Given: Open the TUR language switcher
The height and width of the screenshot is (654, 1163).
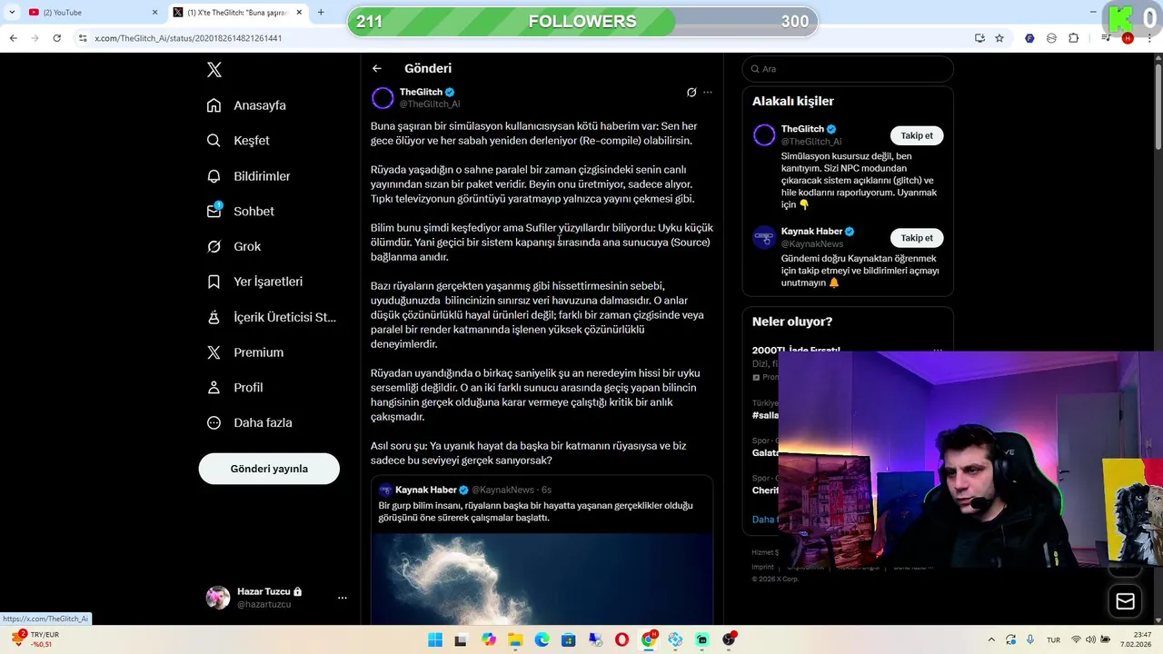Looking at the screenshot, I should point(1053,639).
